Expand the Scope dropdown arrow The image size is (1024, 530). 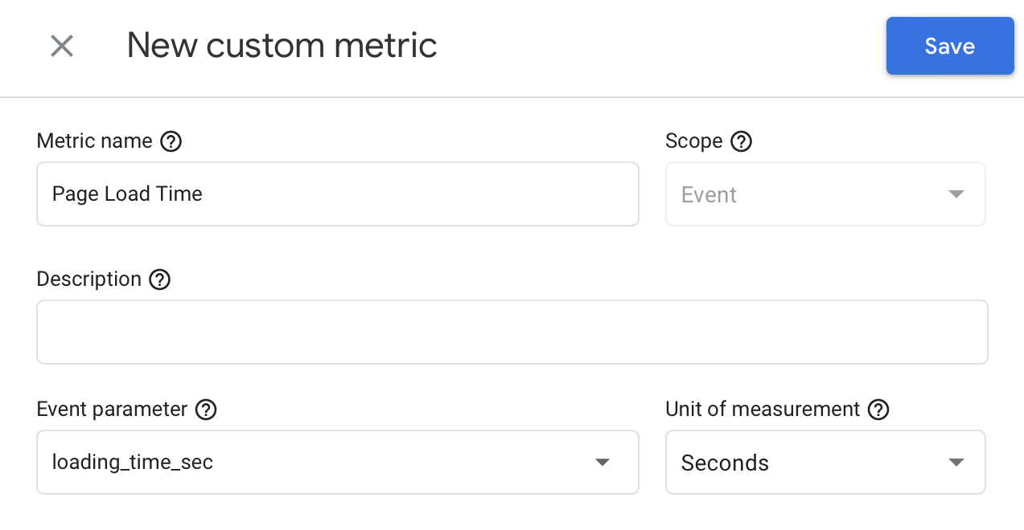tap(956, 194)
